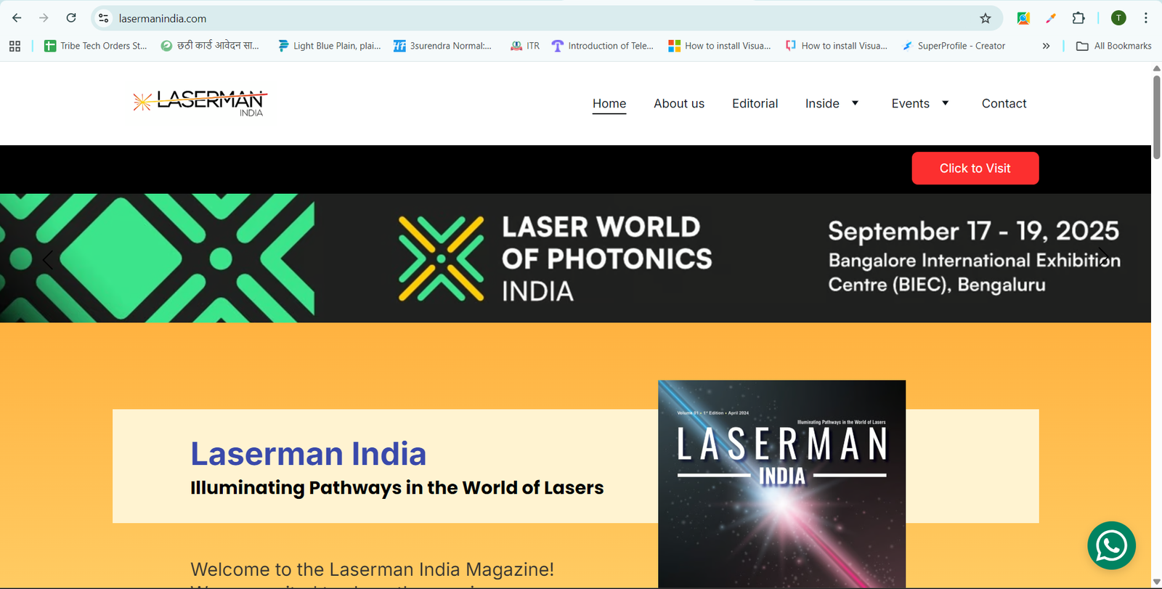Click the address bar URL field
Image resolution: width=1162 pixels, height=589 pixels.
[508, 18]
